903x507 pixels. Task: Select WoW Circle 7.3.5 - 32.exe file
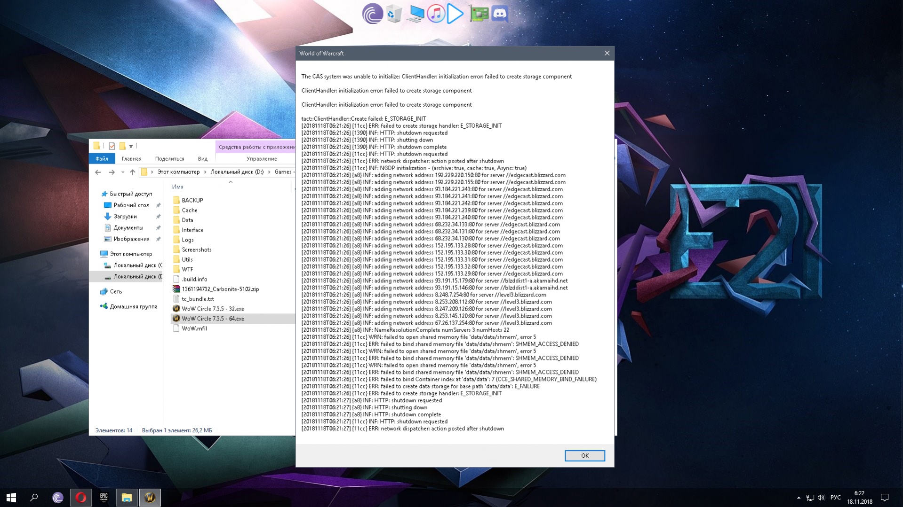pyautogui.click(x=213, y=309)
